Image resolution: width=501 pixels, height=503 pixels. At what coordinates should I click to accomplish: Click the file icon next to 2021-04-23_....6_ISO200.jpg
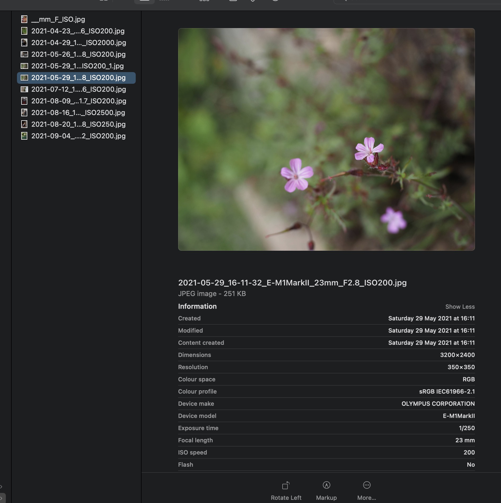click(24, 31)
